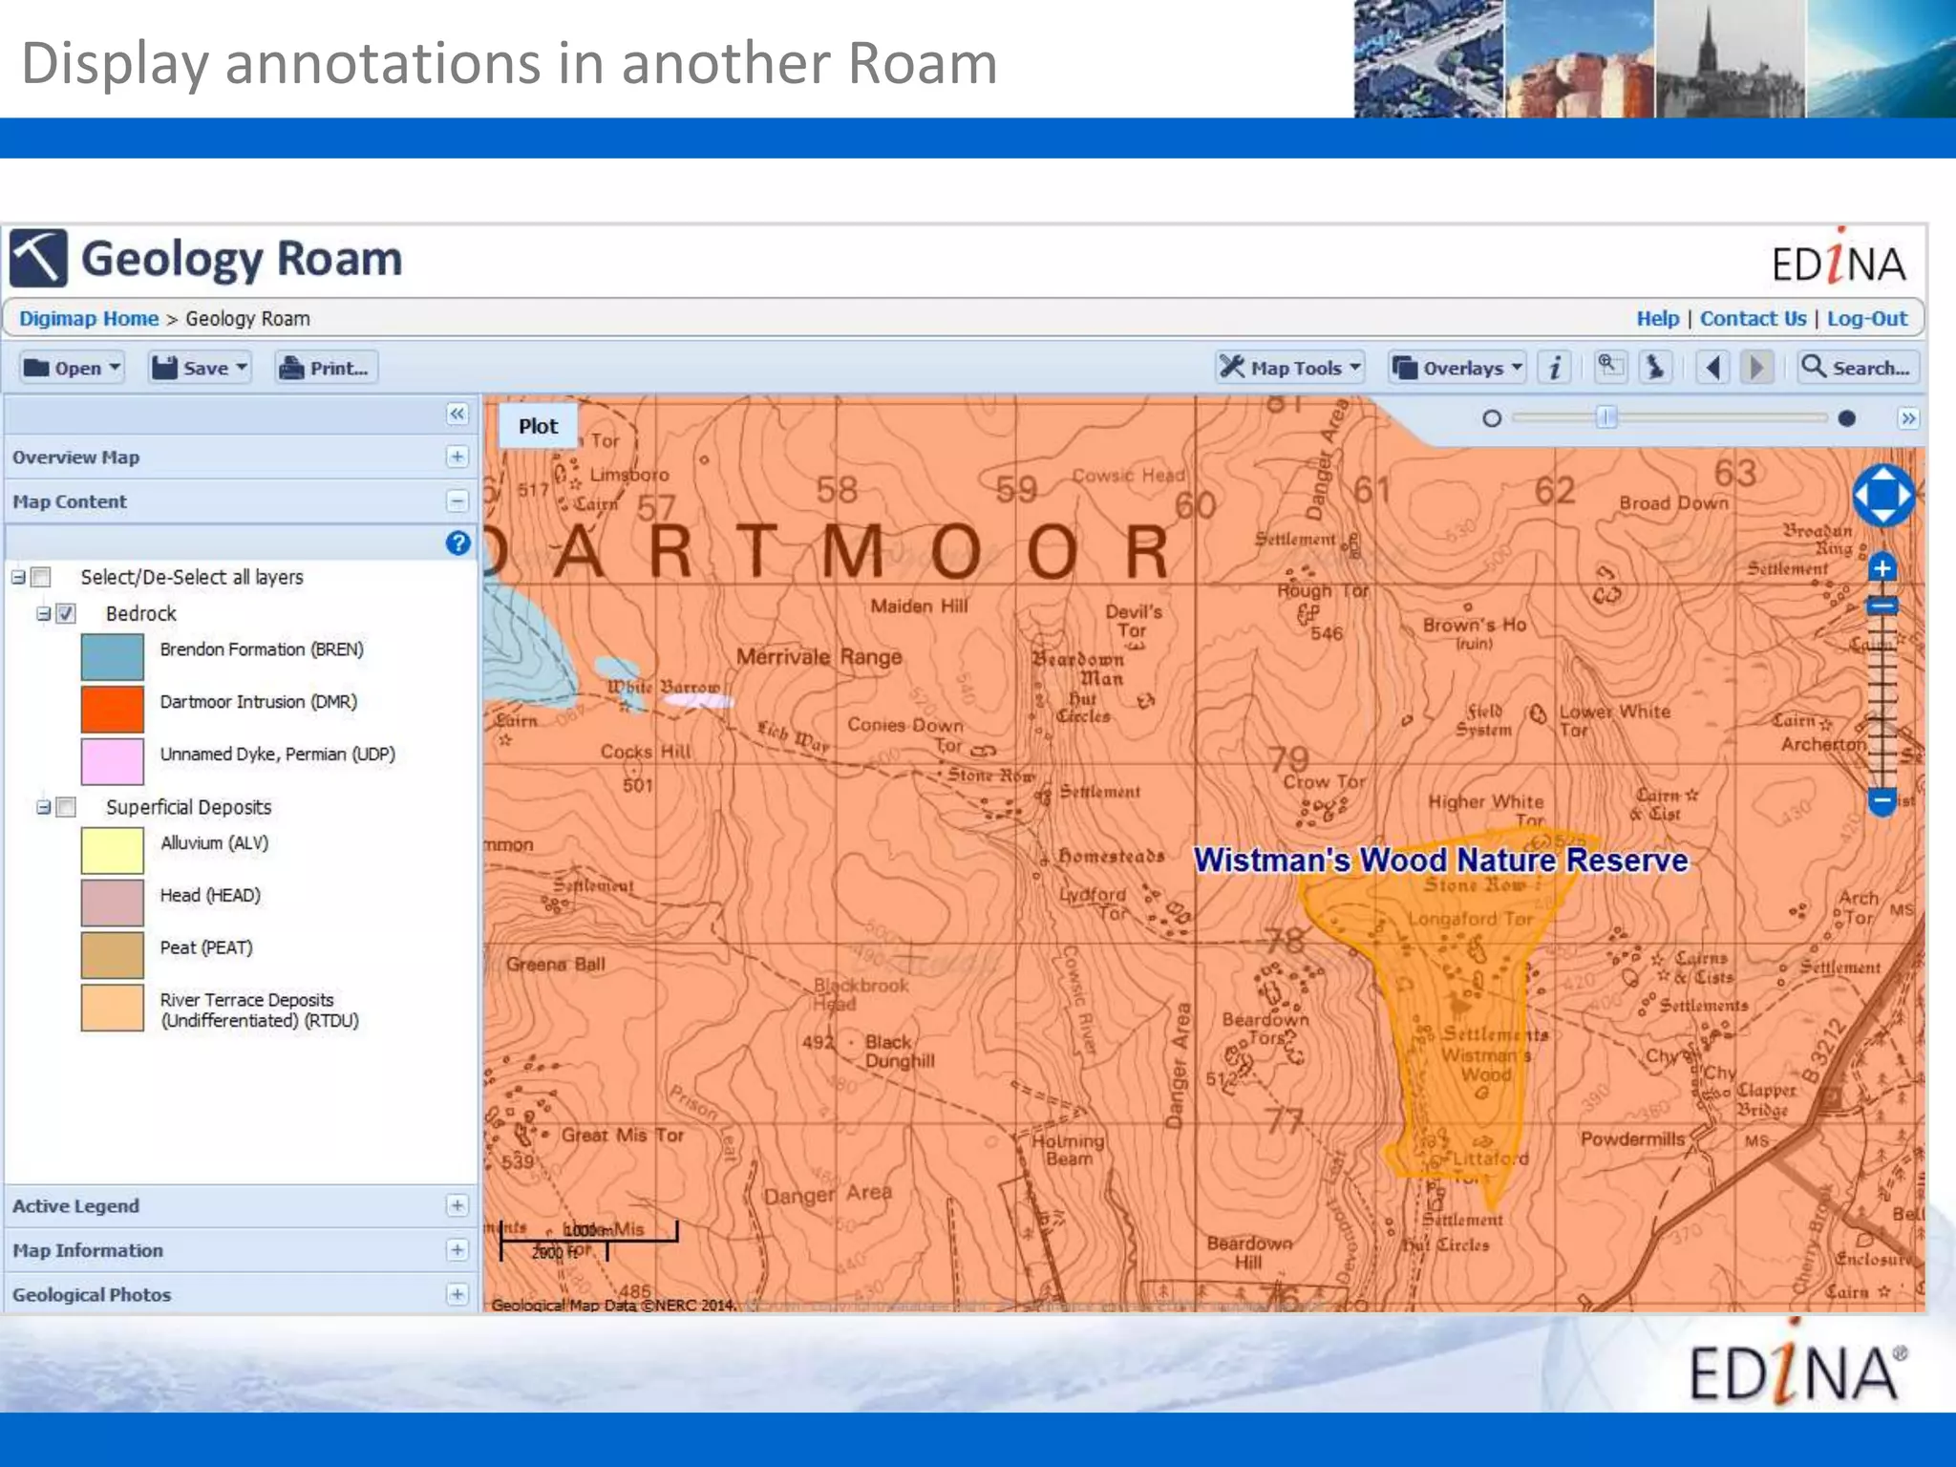1956x1467 pixels.
Task: Click the Peat brown swatch
Action: click(x=113, y=956)
